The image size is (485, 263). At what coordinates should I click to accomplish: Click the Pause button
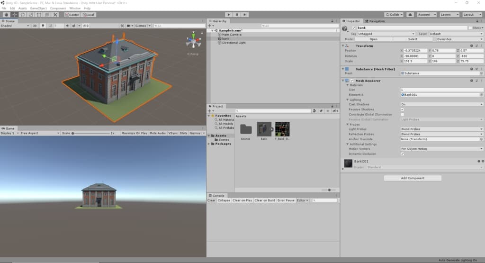[237, 15]
